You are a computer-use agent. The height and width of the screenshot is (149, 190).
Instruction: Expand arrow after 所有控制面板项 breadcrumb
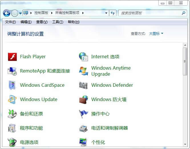(x=83, y=13)
